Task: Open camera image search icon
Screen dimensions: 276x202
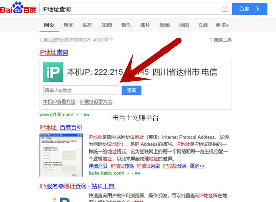Action: pos(225,9)
